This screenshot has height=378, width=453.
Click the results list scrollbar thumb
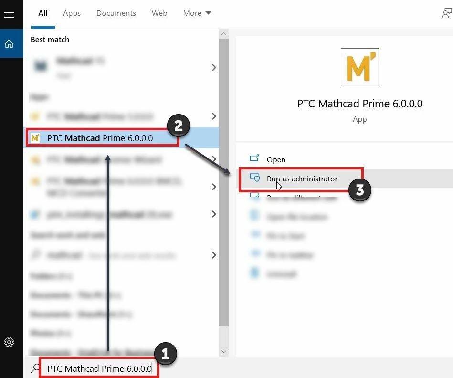[x=224, y=182]
